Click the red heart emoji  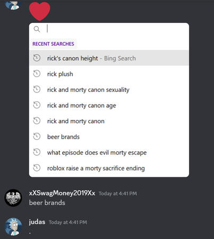39,11
